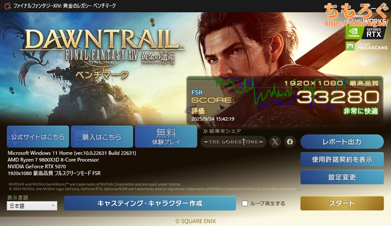Open 設定変更 settings button
Image resolution: width=391 pixels, height=226 pixels.
[x=342, y=177]
